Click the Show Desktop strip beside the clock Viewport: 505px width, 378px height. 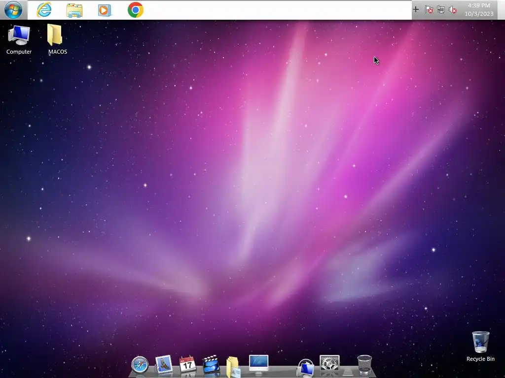501,10
